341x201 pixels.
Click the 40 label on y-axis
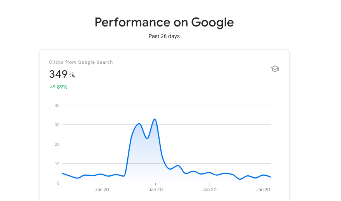click(x=57, y=105)
